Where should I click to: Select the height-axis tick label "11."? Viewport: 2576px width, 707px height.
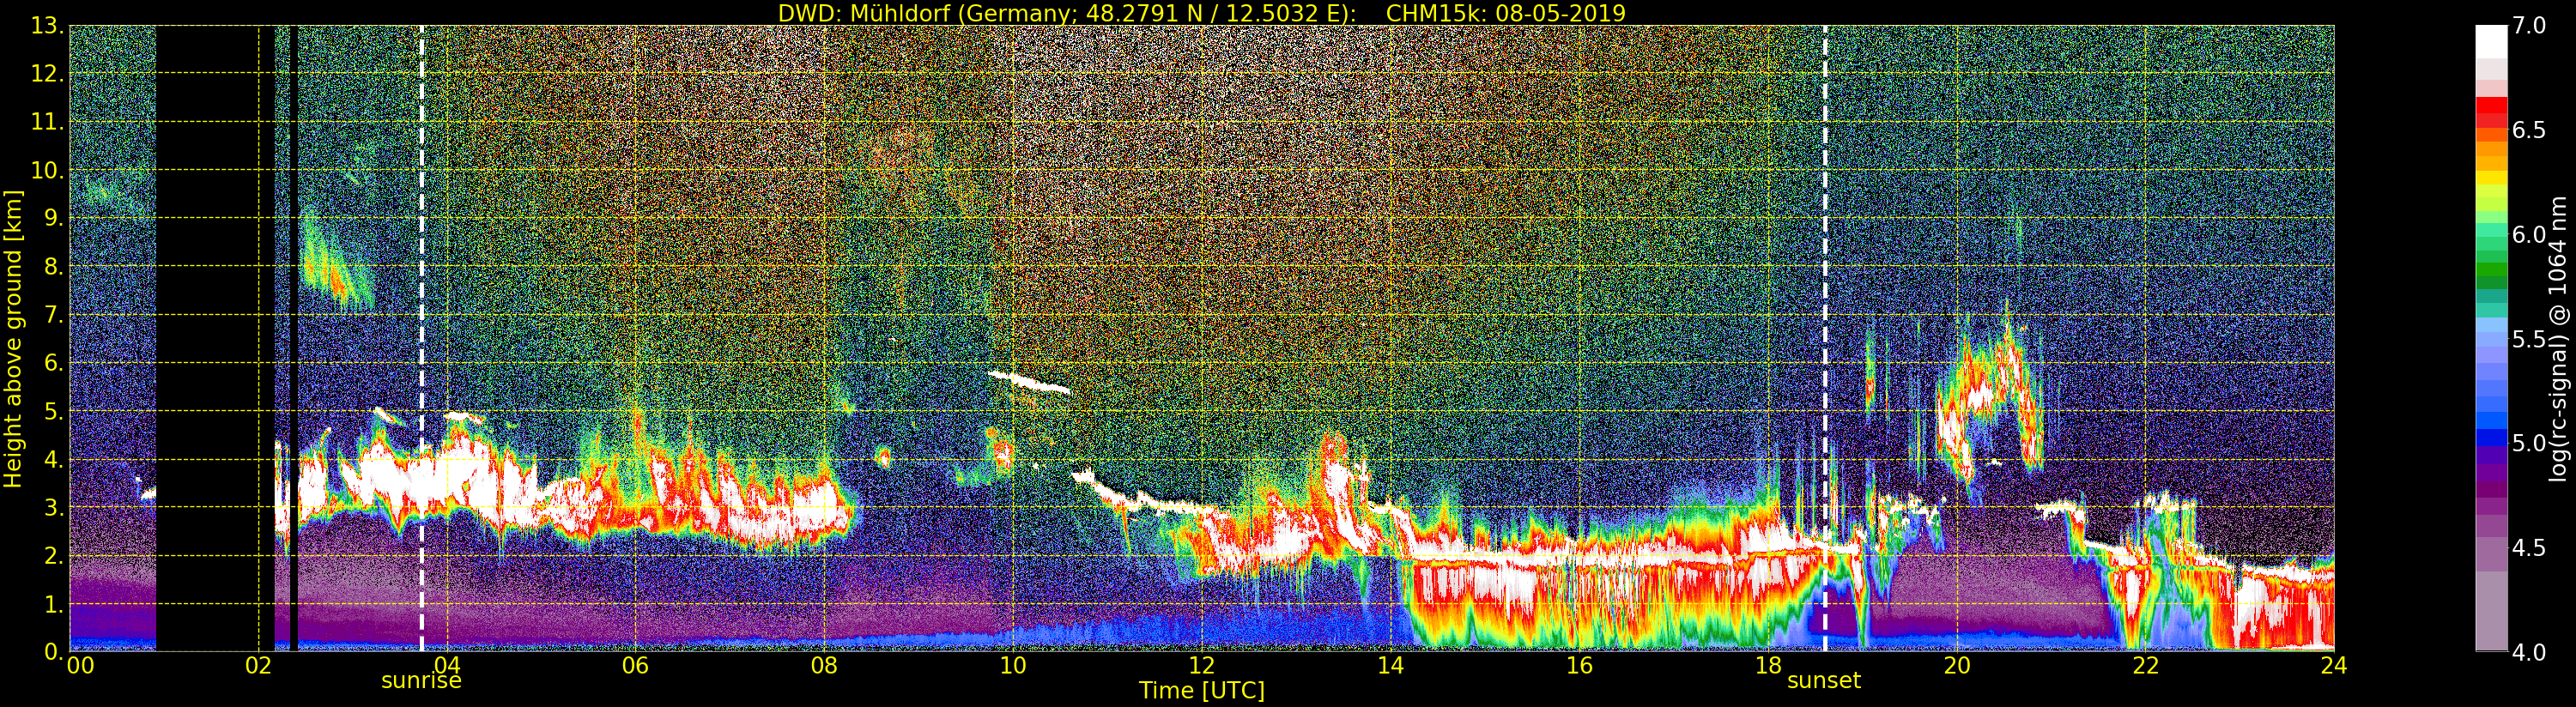pos(47,122)
